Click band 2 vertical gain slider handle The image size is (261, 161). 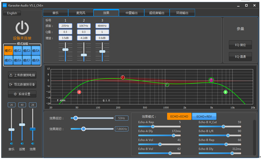(84, 55)
